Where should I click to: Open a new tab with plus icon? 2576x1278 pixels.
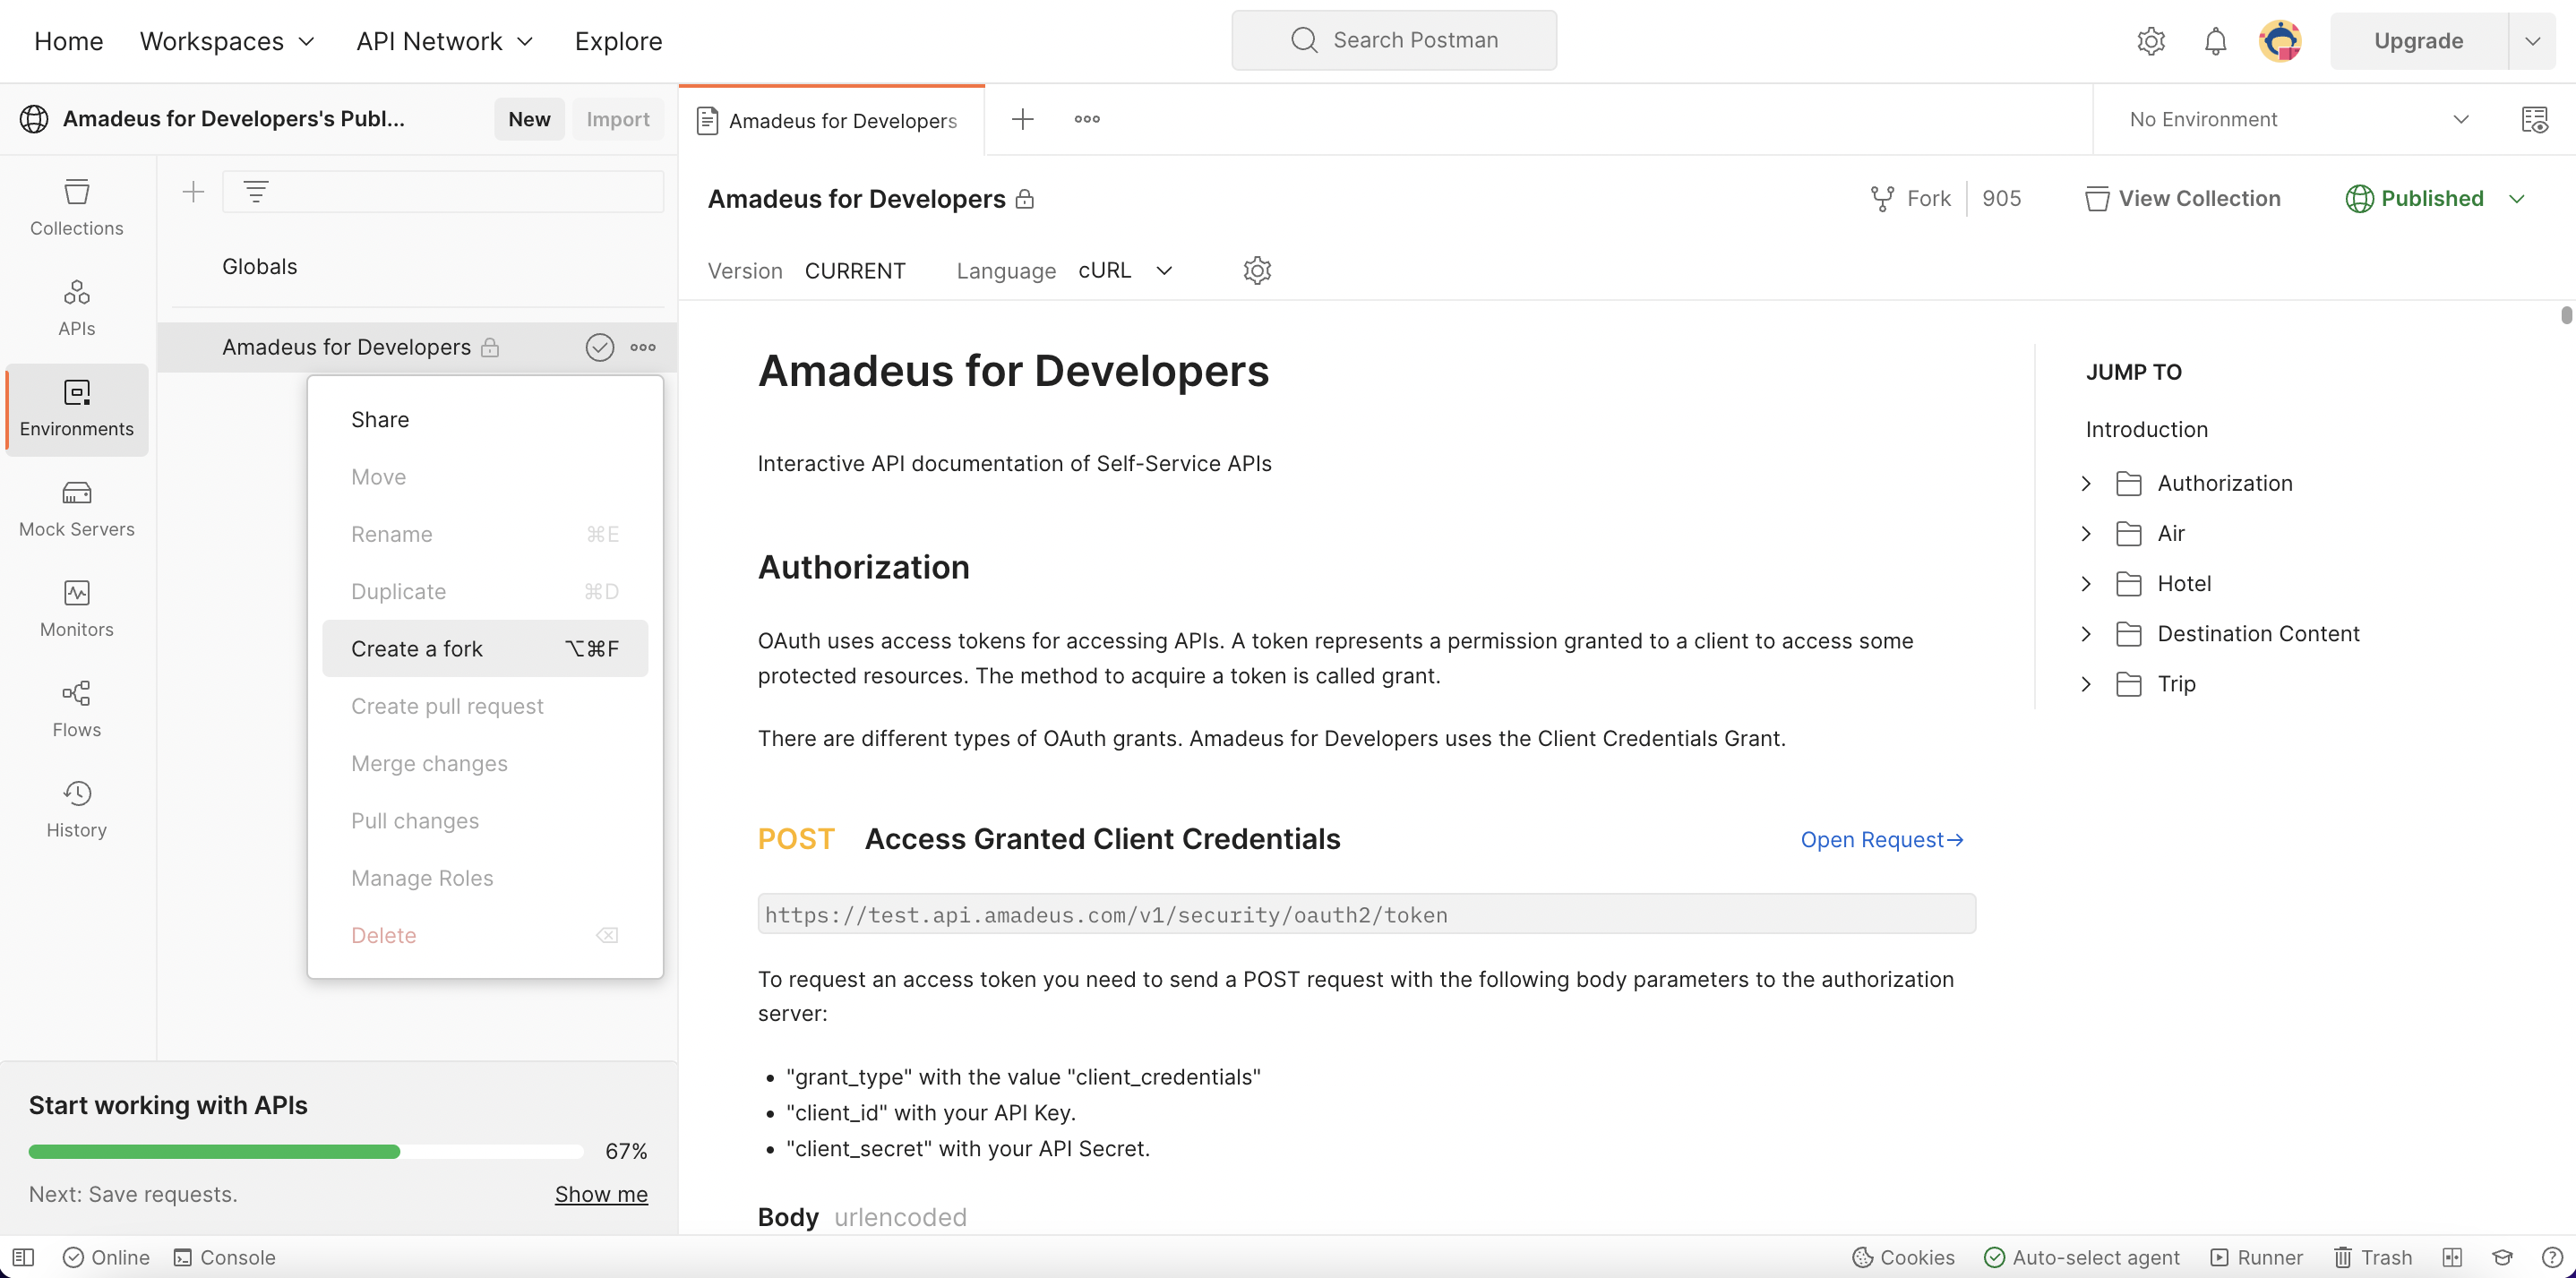tap(1023, 119)
